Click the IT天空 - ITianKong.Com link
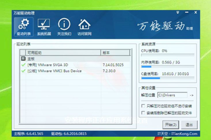This screenshot has width=211, height=140. coord(177,134)
